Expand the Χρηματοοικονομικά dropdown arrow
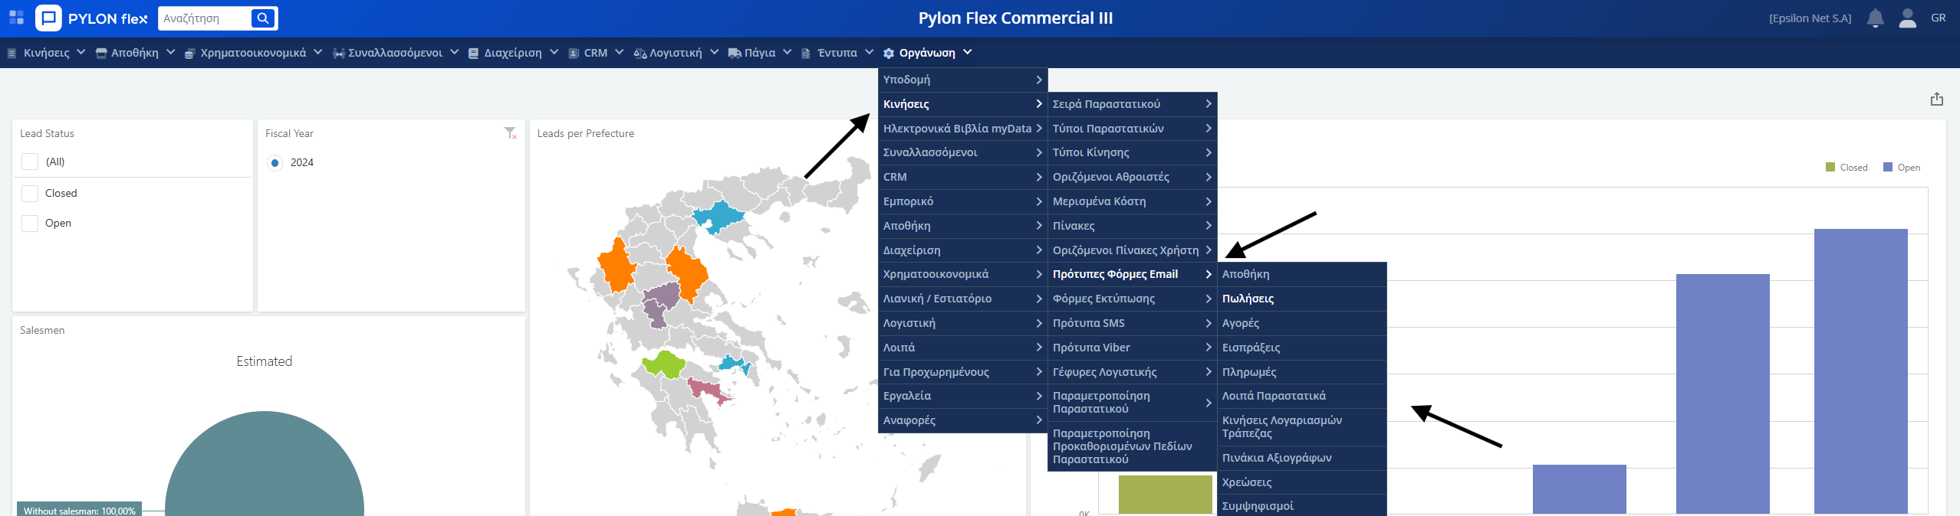This screenshot has width=1960, height=516. [x=317, y=52]
